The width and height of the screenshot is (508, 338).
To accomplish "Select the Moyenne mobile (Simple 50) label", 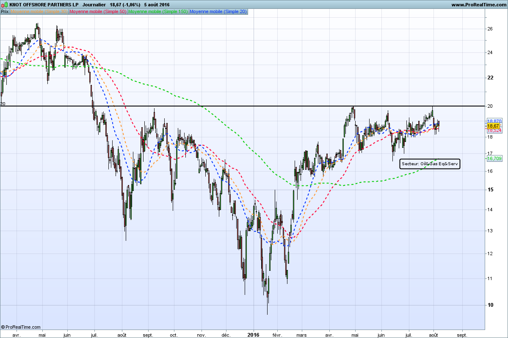I will click(98, 11).
